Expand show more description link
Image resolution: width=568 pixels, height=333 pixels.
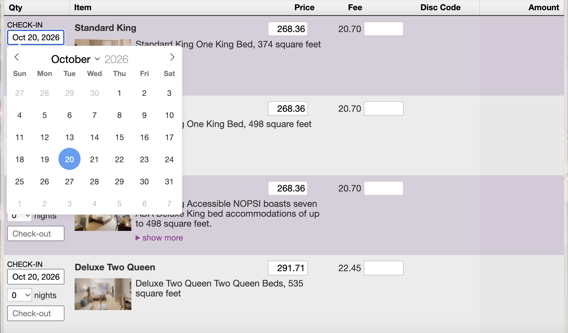coord(162,238)
